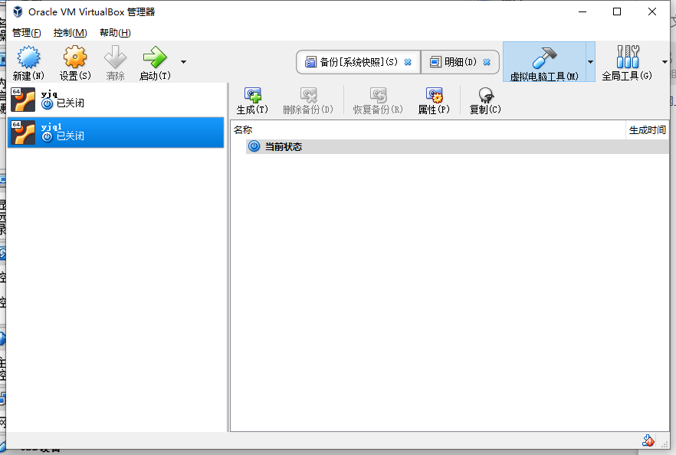Start the VM with 启动(T) arrow

click(155, 57)
